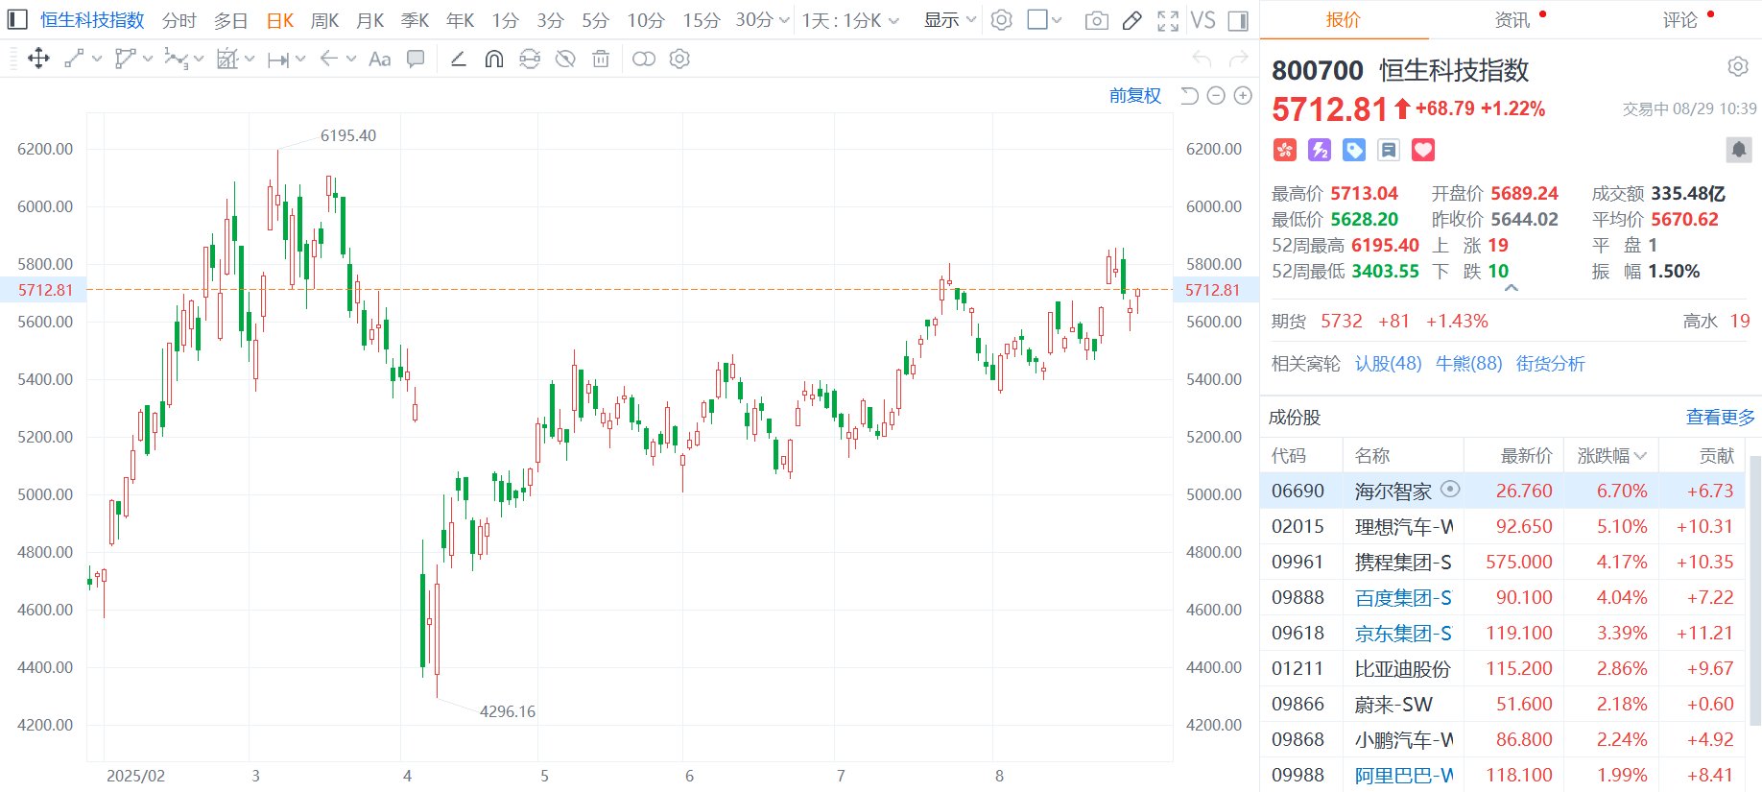Select the comment bubble annotation tool
This screenshot has width=1762, height=792.
(416, 60)
